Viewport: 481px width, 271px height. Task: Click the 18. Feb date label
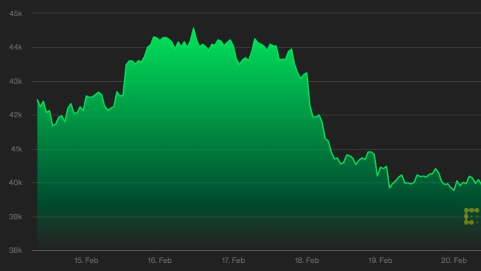click(x=307, y=260)
